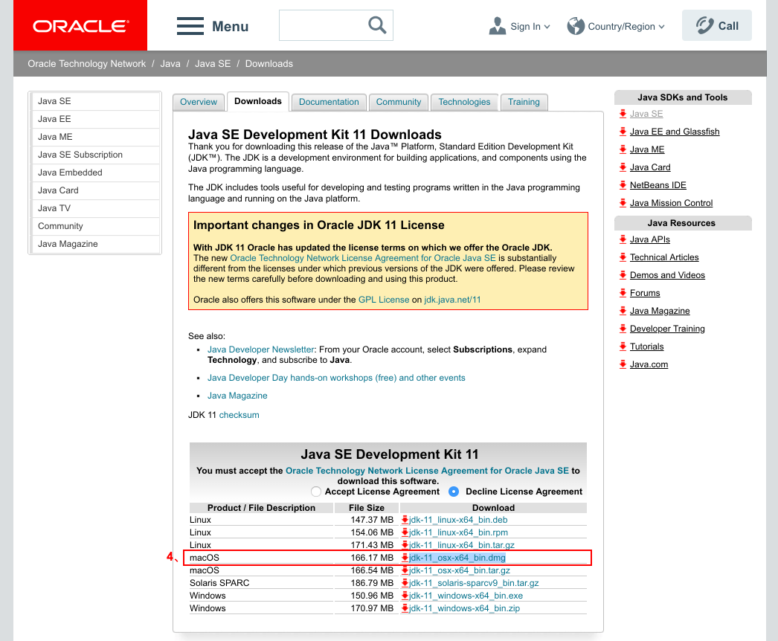Click download icon beside jdk-11_linux-x64_bin.tar.gz
778x641 pixels.
tap(405, 545)
